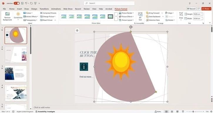Expand the Artistic Effects dropdown

tap(31, 16)
